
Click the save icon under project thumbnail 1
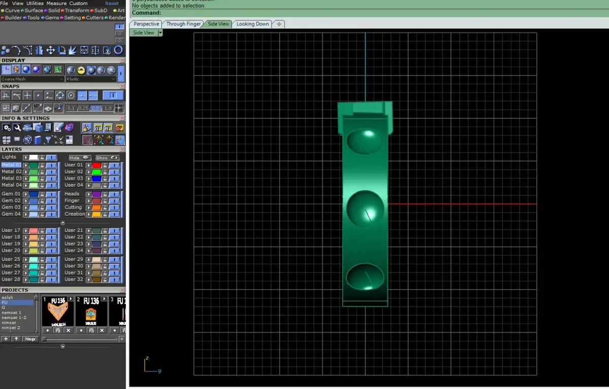pos(58,330)
